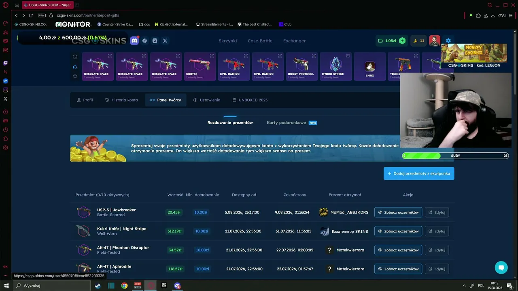Open the Windows notification center
This screenshot has height=291, width=518.
click(x=510, y=286)
